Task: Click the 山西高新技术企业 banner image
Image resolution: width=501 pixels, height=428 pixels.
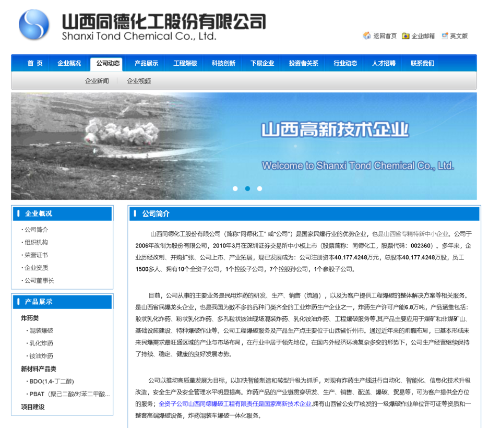Action: coord(244,146)
